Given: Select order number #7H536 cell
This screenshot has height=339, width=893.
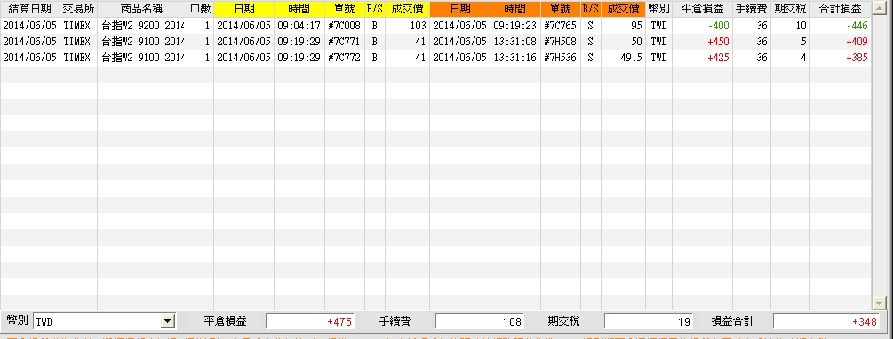Looking at the screenshot, I should (x=561, y=58).
